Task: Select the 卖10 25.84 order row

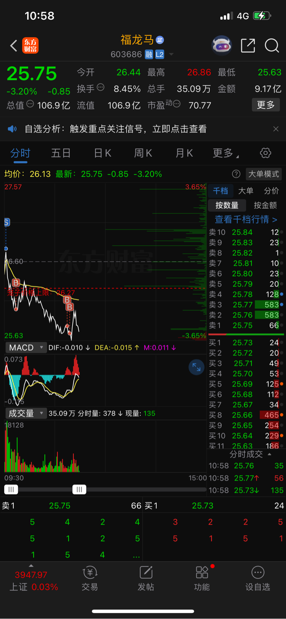Action: pos(246,232)
